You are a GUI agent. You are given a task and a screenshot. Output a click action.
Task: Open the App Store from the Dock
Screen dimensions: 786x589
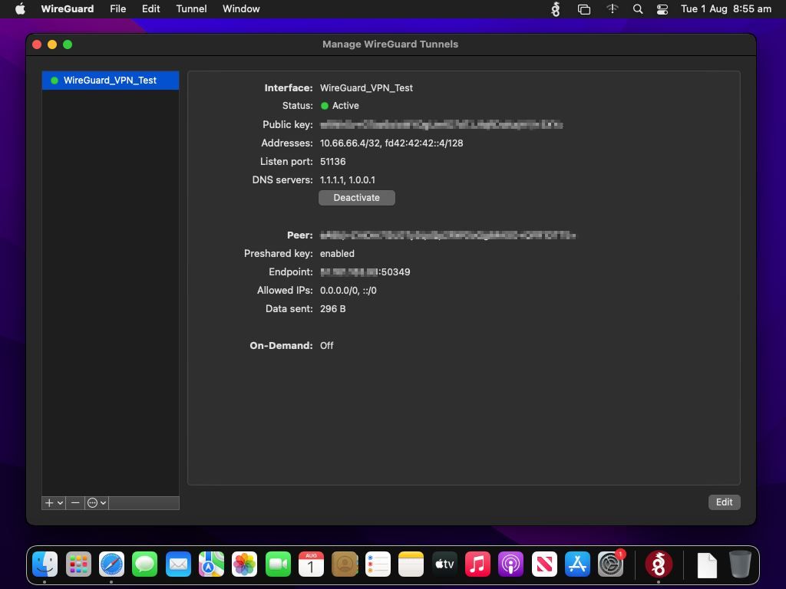click(578, 564)
